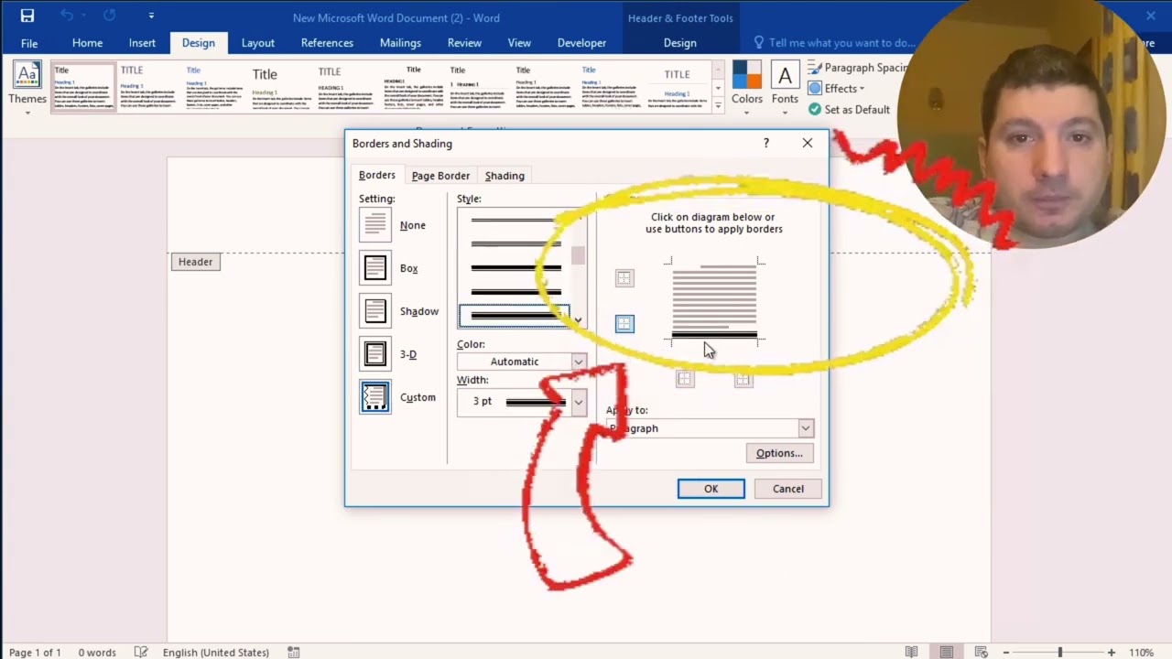Click the Tell me lightbulb search box

click(833, 43)
